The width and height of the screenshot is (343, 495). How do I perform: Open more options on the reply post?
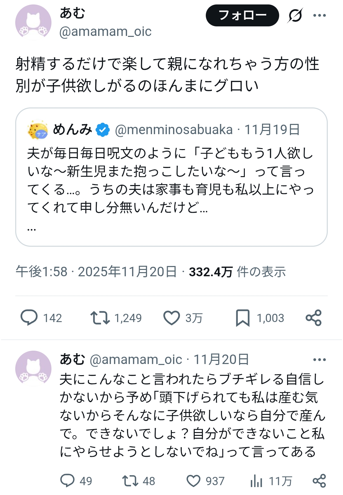click(x=319, y=360)
